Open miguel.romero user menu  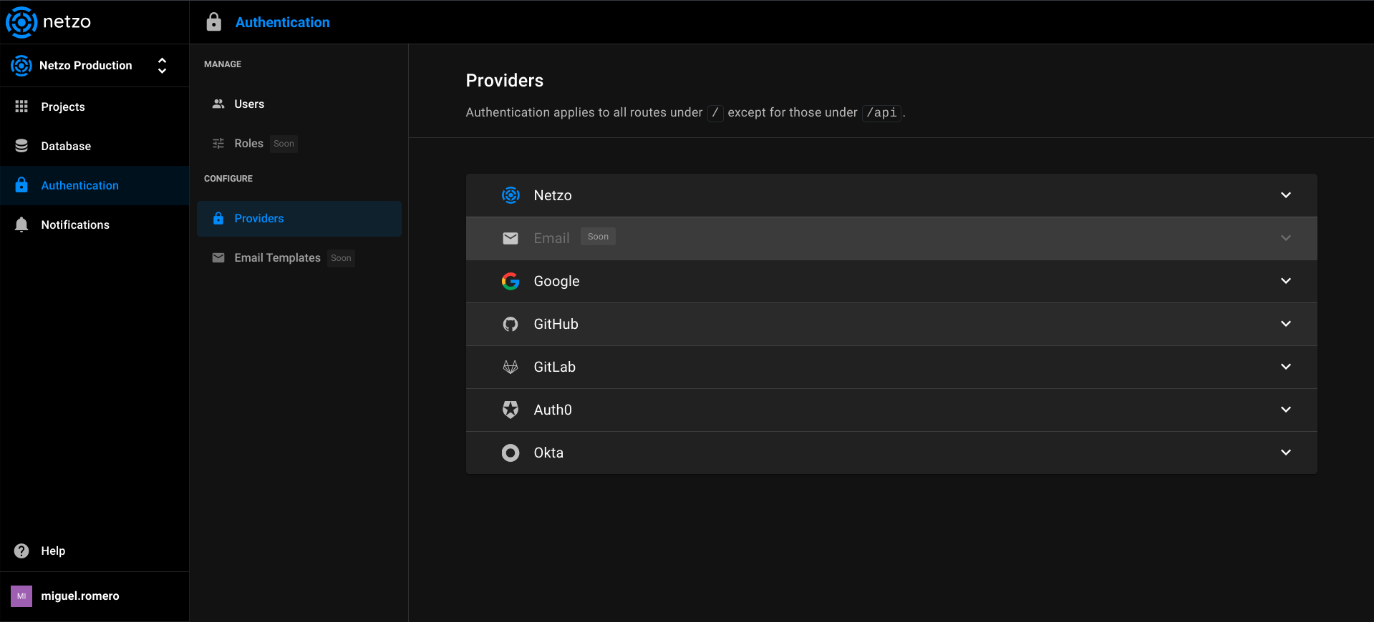[x=95, y=596]
